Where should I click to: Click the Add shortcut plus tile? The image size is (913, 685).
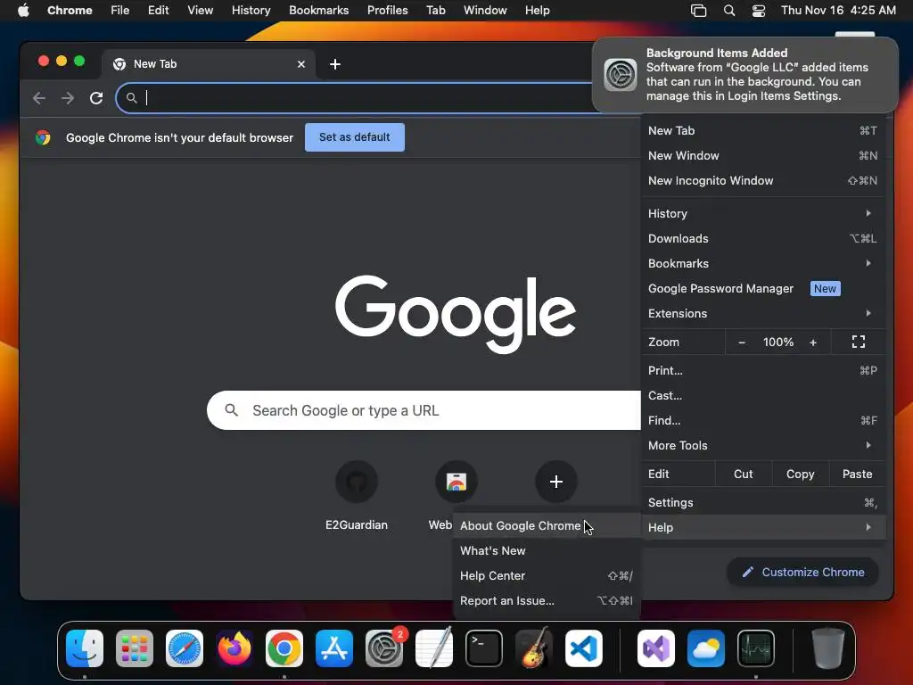click(x=556, y=482)
